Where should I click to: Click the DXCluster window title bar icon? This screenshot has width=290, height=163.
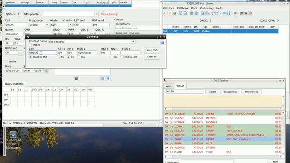click(x=165, y=81)
